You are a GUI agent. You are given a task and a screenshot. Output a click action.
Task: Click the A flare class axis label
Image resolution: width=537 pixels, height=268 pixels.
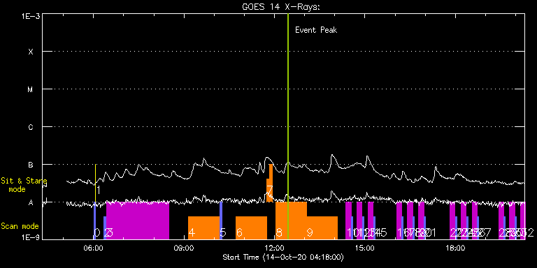(31, 202)
